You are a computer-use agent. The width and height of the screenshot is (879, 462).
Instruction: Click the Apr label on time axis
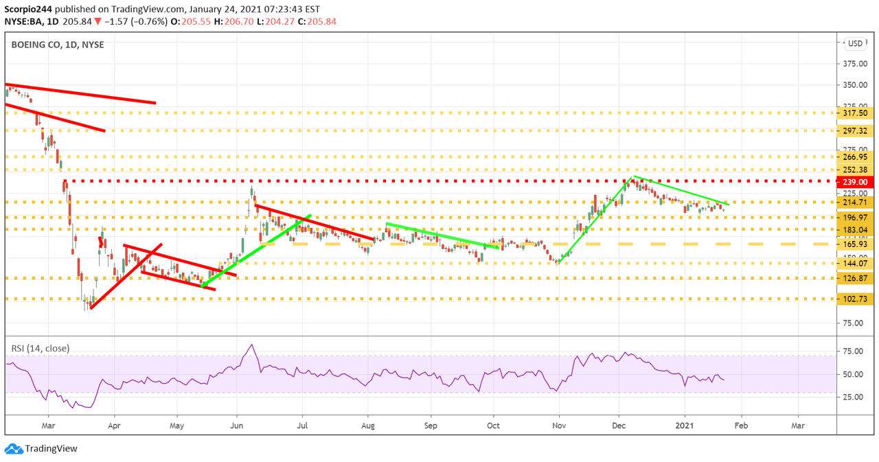[x=114, y=426]
